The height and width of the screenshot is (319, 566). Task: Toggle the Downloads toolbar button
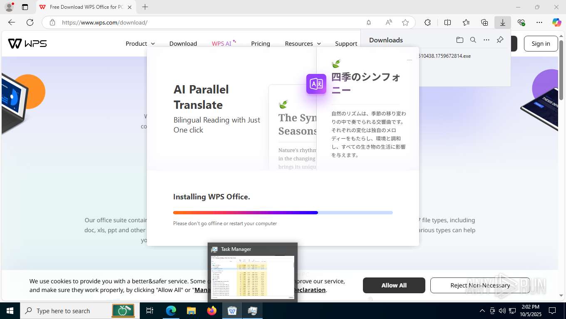tap(503, 22)
